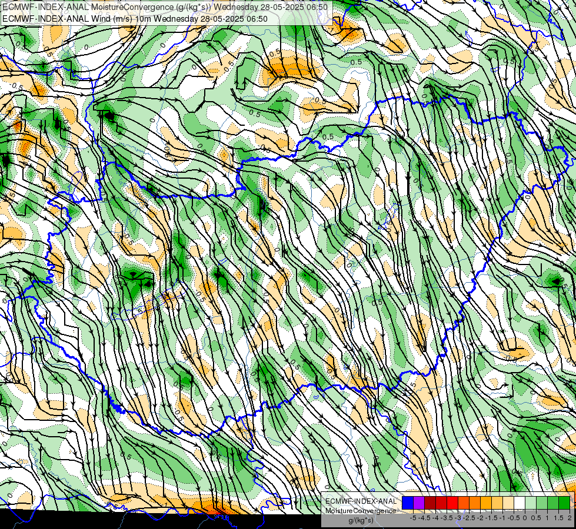Click the -2.5 tick label in legend
This screenshot has width=576, height=529.
coord(469,518)
